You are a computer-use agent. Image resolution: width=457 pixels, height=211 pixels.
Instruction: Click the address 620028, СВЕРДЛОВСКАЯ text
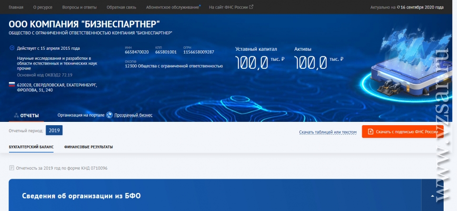[57, 87]
